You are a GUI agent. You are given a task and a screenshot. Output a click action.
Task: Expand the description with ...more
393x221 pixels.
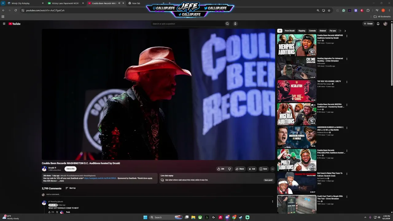(x=61, y=181)
